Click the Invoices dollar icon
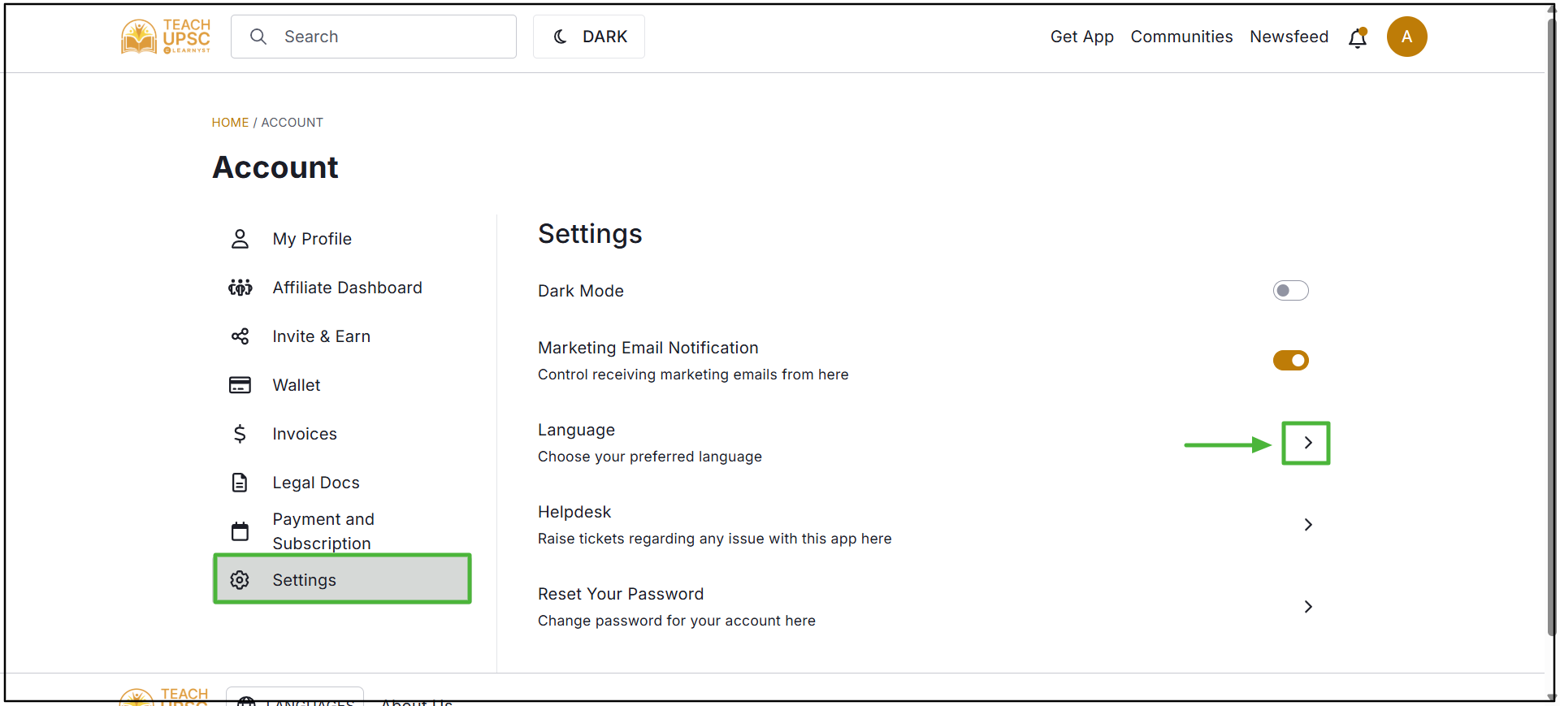 click(x=240, y=434)
